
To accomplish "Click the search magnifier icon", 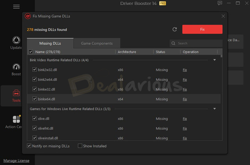I will [x=173, y=43].
